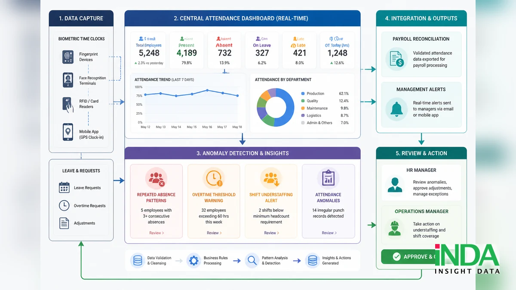This screenshot has height=290, width=516.
Task: Click the Pattern Analysis magnifier icon
Action: (x=251, y=260)
